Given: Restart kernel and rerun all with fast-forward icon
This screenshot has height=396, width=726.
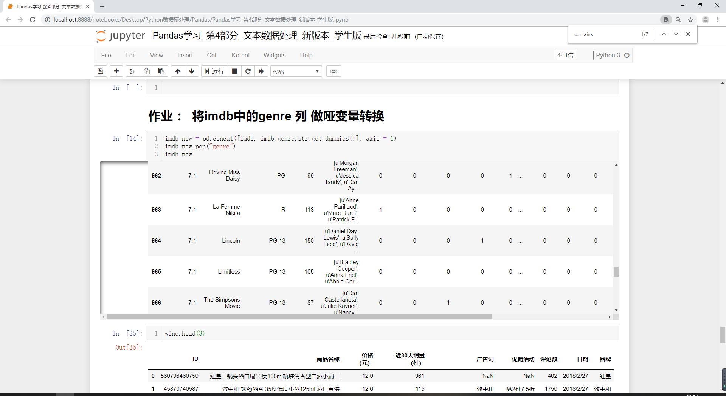Looking at the screenshot, I should pyautogui.click(x=261, y=71).
